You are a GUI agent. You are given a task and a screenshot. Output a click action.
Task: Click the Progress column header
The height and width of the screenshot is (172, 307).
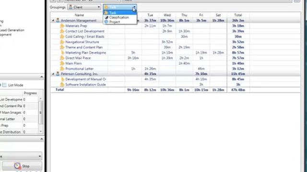(x=30, y=93)
